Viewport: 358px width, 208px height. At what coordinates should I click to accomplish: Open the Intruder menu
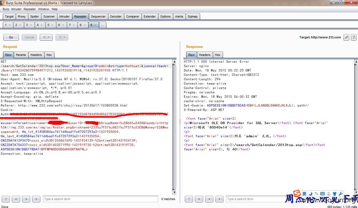tap(16, 9)
